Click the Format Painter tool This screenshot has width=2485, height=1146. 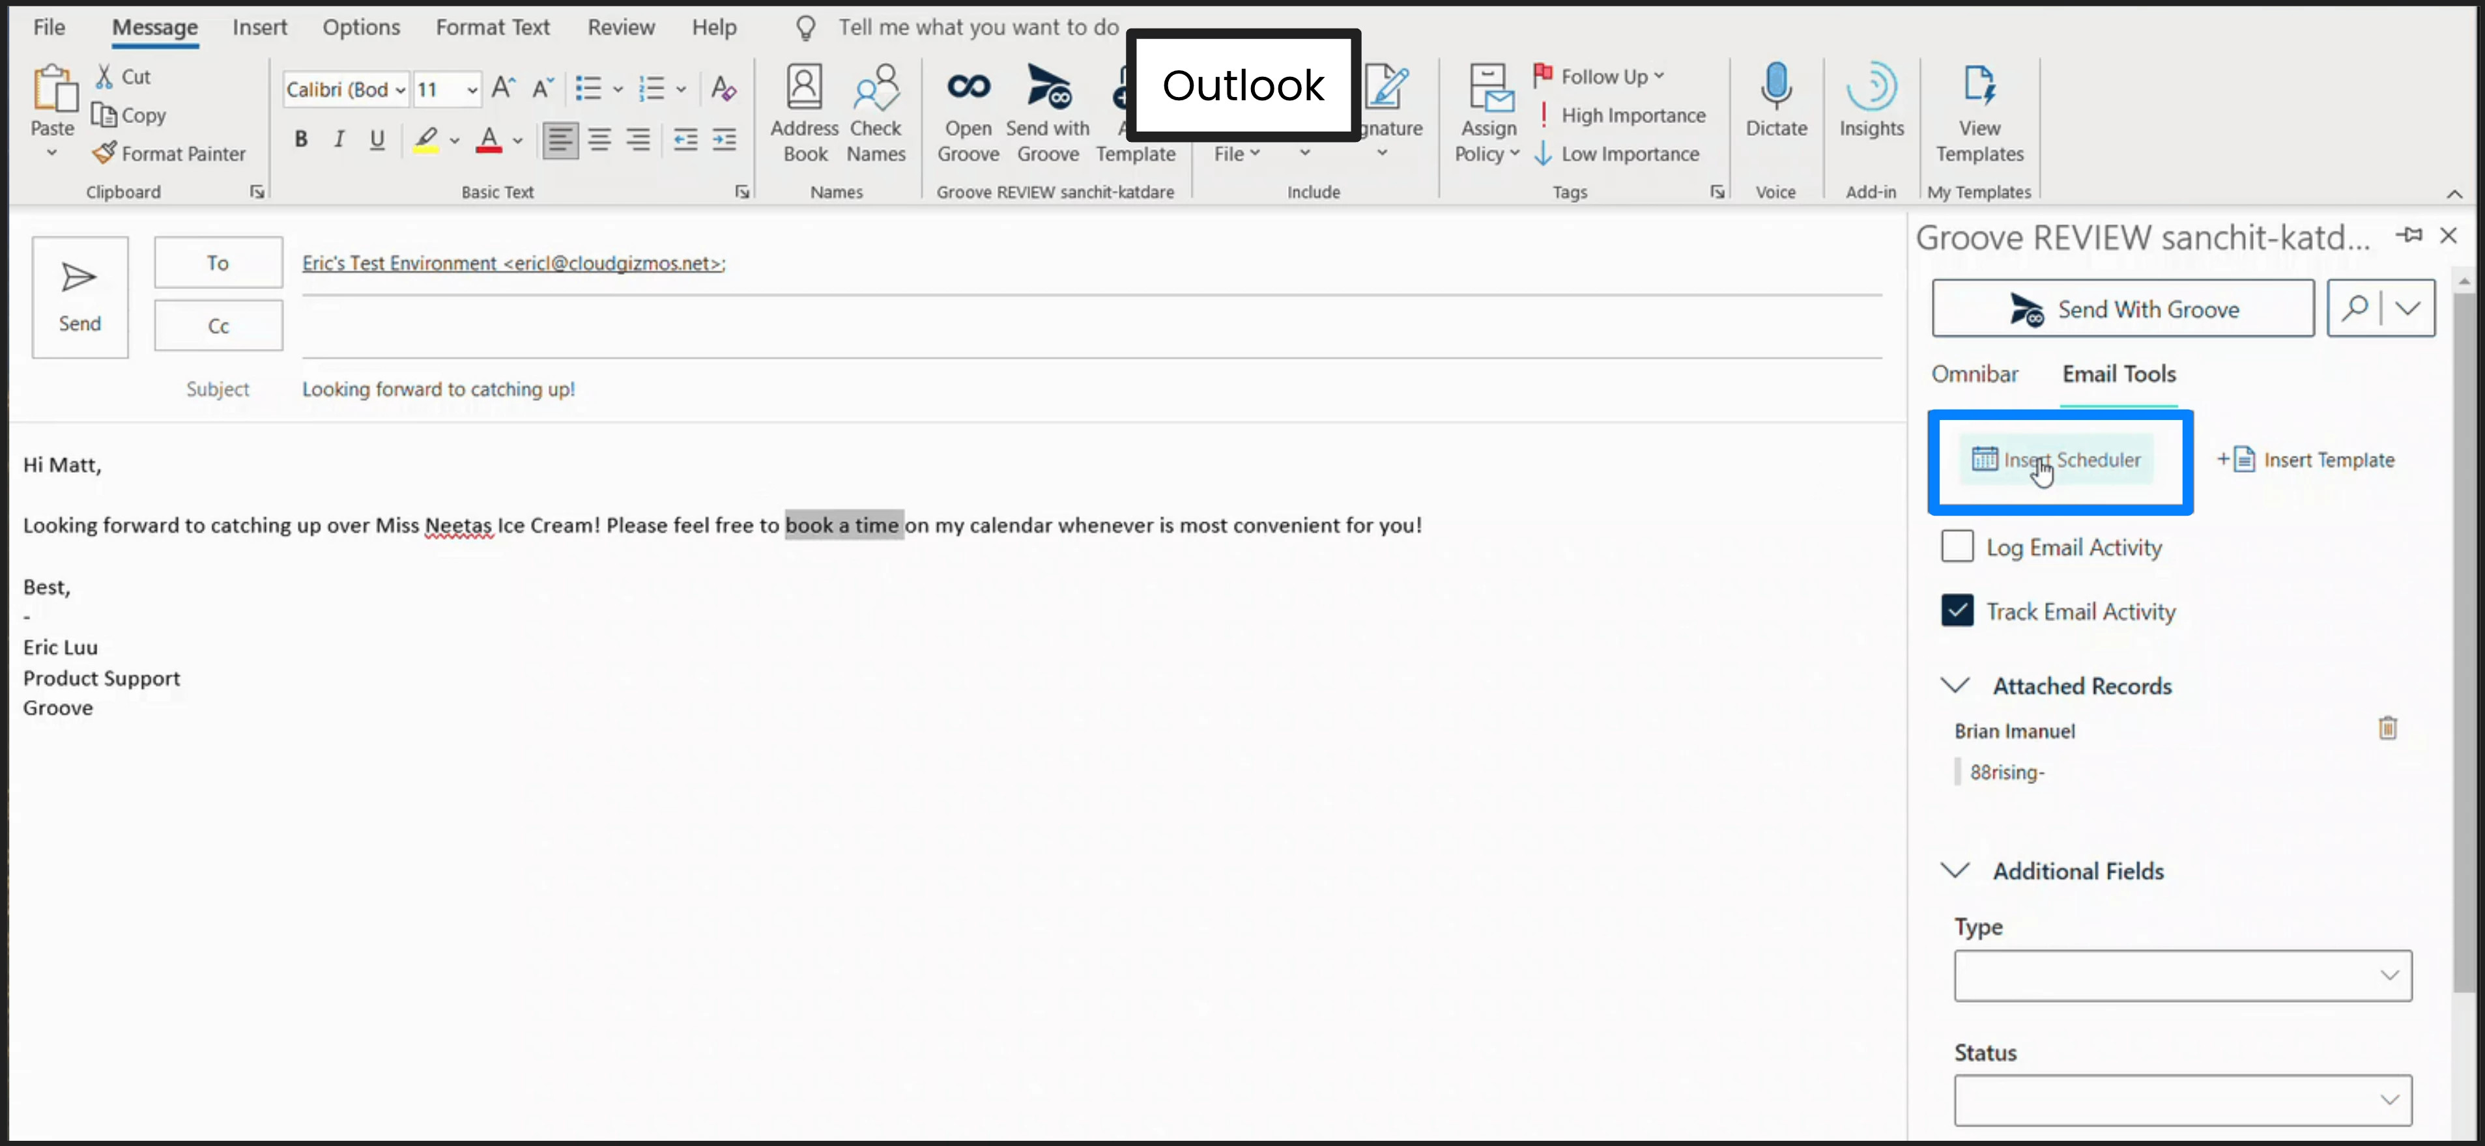pos(170,153)
